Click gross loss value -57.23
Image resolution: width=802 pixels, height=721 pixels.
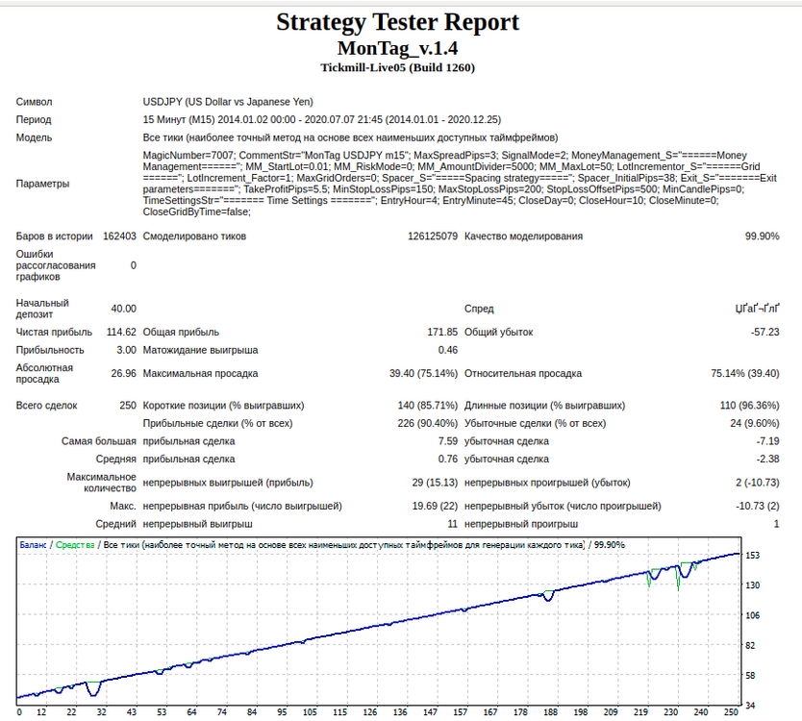(x=765, y=333)
